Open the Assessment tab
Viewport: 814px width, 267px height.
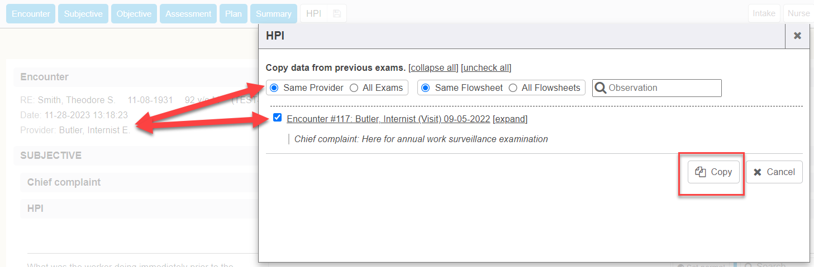pyautogui.click(x=188, y=13)
